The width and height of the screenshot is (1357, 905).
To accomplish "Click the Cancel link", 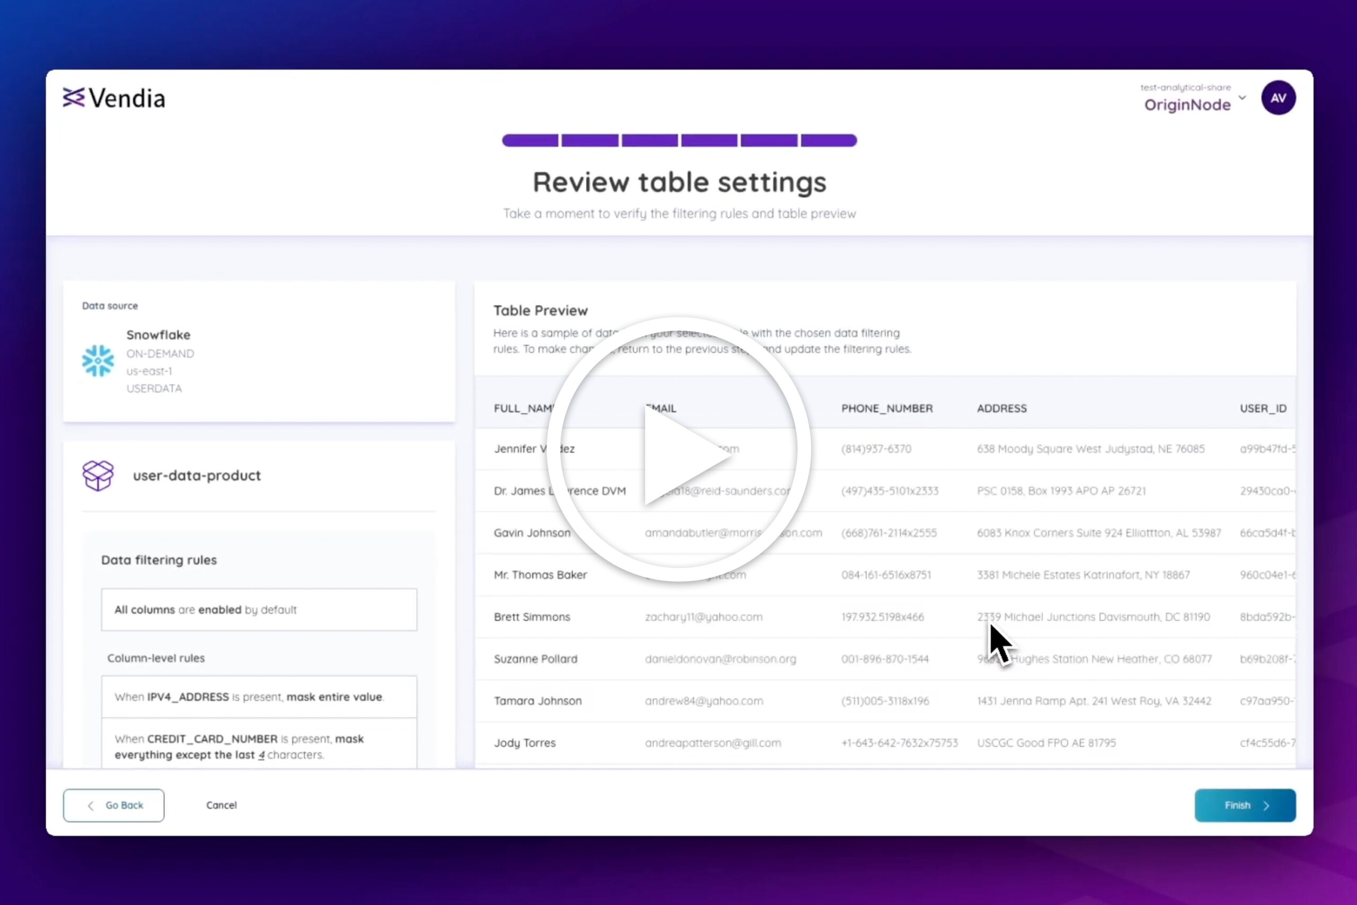I will coord(222,805).
